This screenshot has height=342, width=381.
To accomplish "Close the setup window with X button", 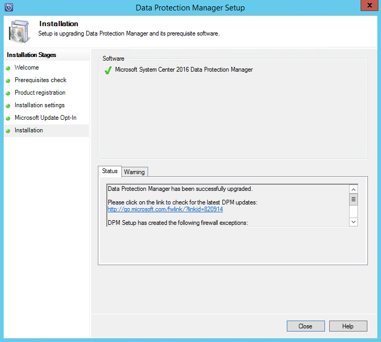I will [x=369, y=5].
